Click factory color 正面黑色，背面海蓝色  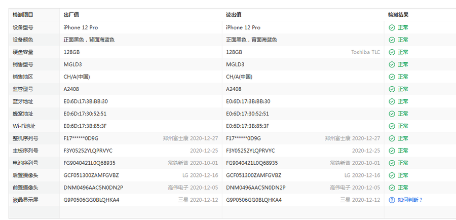coord(89,40)
